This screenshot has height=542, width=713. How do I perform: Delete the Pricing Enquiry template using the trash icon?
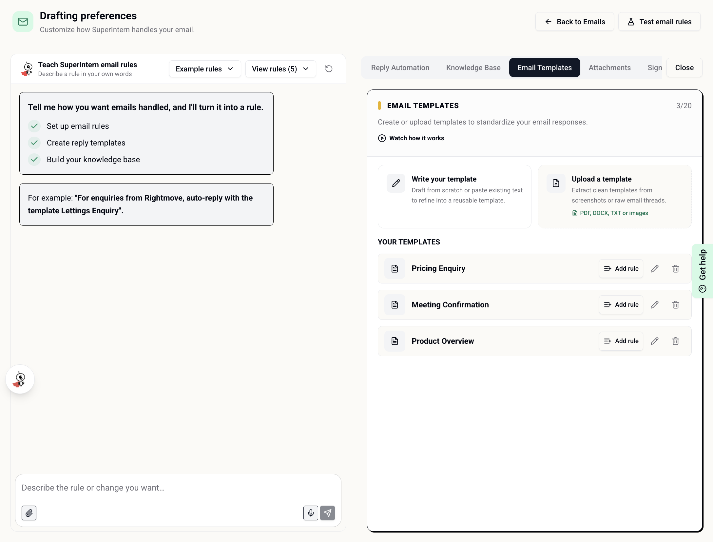coord(675,269)
